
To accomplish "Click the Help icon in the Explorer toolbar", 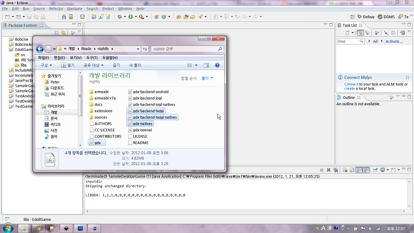I will 217,65.
